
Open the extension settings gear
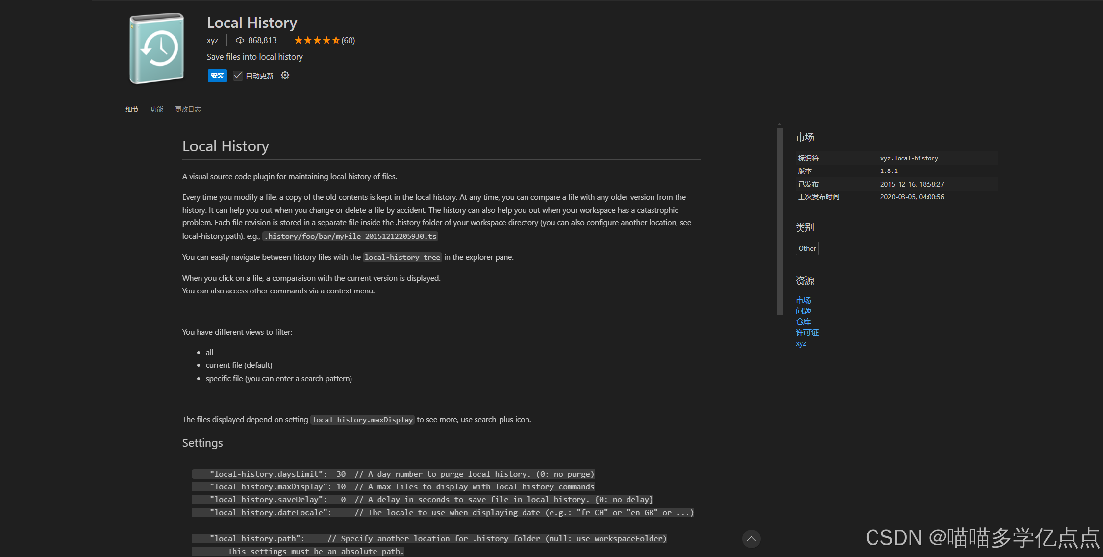[285, 75]
